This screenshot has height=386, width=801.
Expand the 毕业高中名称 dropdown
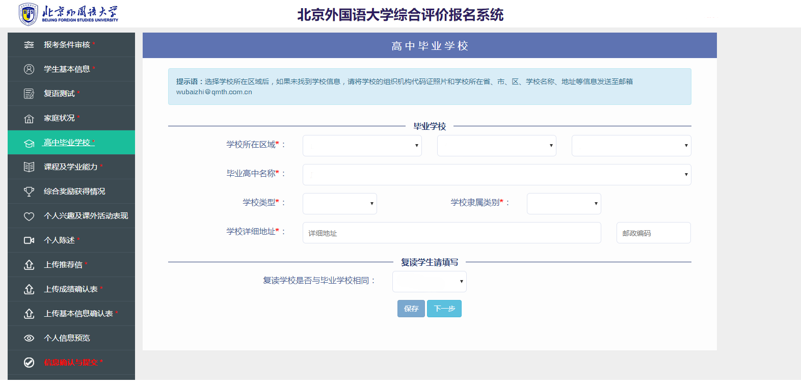pos(497,175)
